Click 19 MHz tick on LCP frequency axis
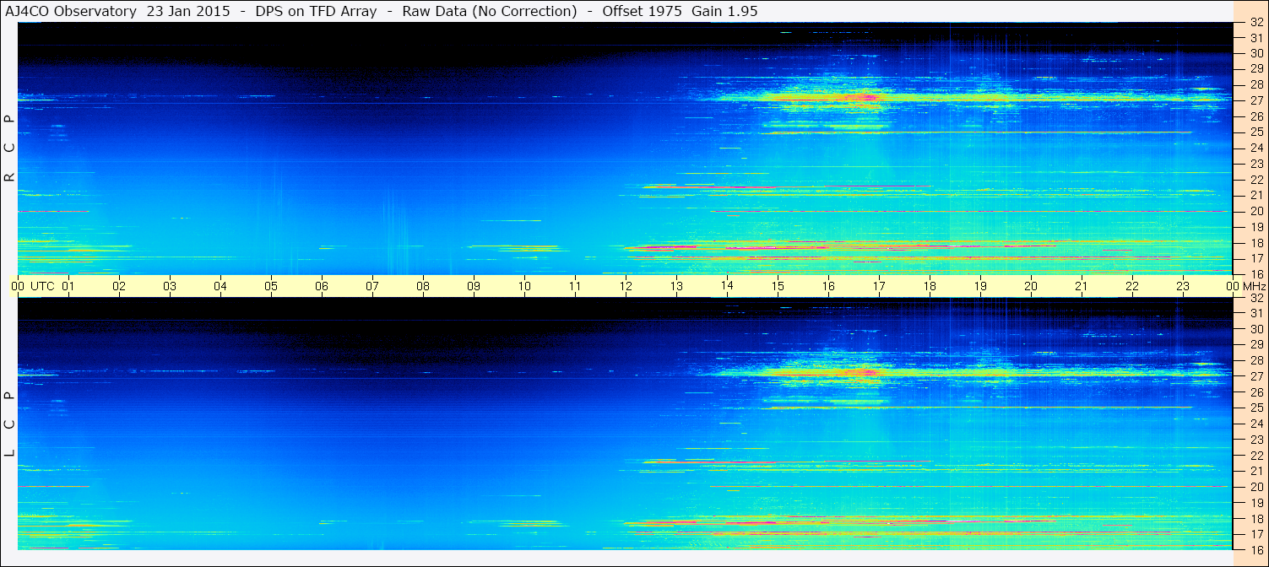The height and width of the screenshot is (567, 1269). (1256, 502)
